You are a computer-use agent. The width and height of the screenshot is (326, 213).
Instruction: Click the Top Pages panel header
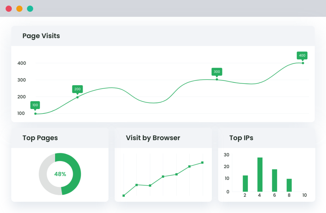40,138
